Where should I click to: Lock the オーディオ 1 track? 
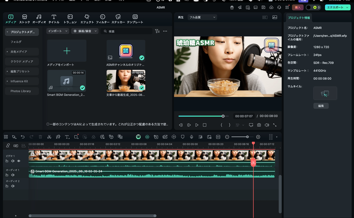point(7,175)
